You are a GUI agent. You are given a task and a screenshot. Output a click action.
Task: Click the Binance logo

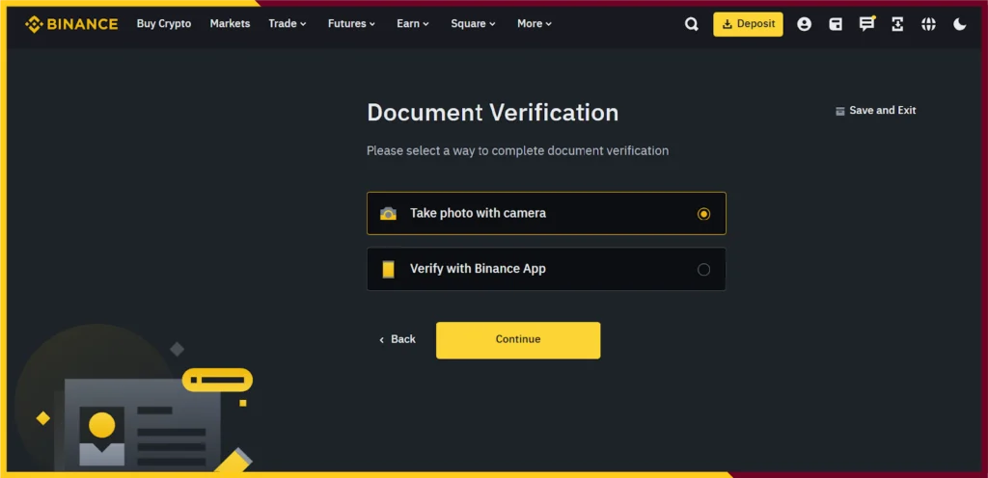tap(71, 24)
